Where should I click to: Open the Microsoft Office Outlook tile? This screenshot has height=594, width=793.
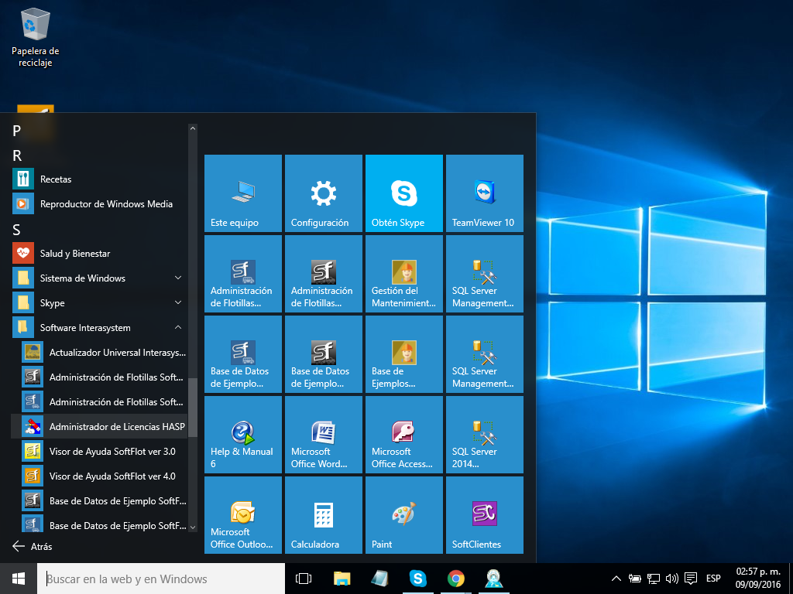(242, 515)
